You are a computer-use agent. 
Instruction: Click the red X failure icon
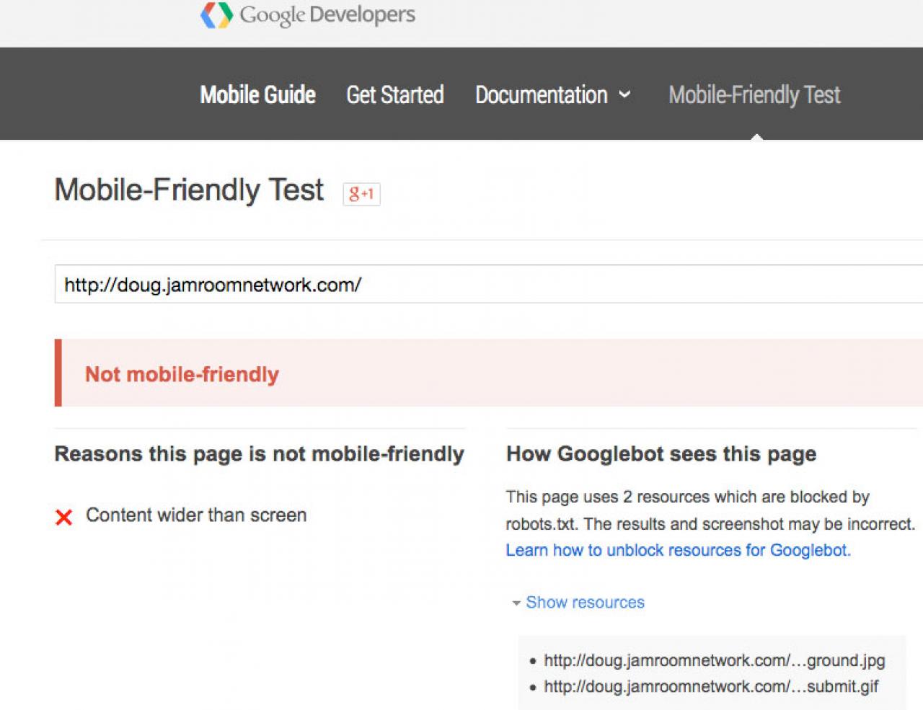(63, 517)
